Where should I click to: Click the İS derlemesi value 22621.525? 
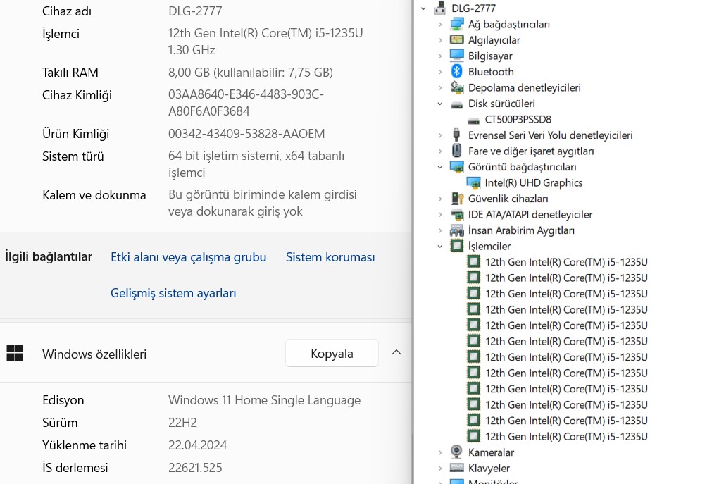[x=195, y=468]
